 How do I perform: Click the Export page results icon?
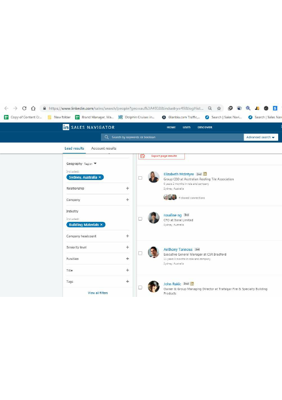tap(143, 156)
